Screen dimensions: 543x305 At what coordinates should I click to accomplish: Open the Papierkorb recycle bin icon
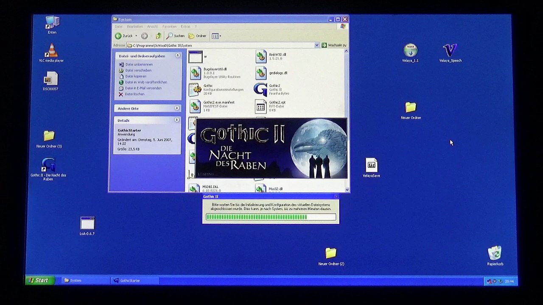495,256
